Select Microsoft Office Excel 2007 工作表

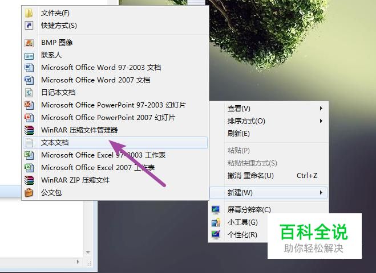pyautogui.click(x=115, y=168)
